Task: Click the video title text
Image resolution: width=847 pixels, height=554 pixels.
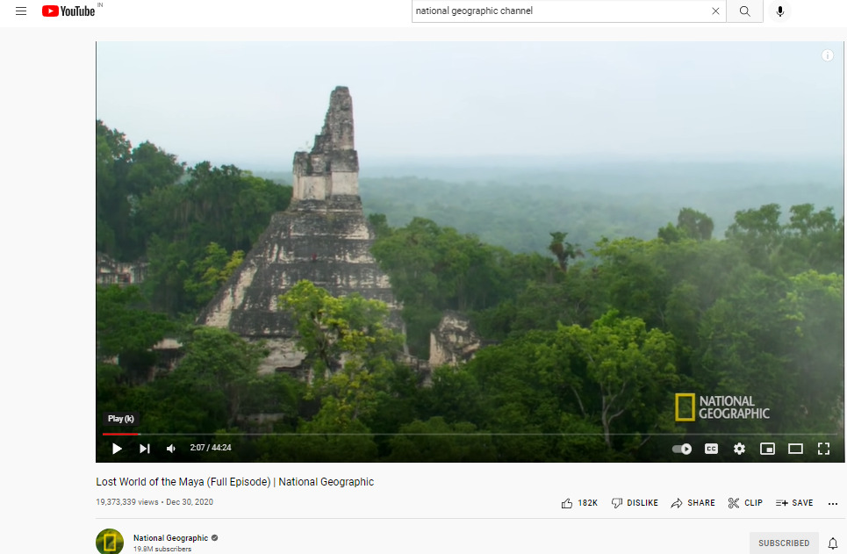Action: [x=235, y=482]
